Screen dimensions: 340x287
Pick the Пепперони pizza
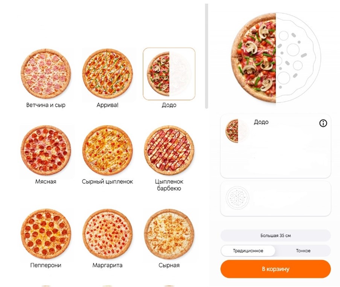(x=46, y=234)
